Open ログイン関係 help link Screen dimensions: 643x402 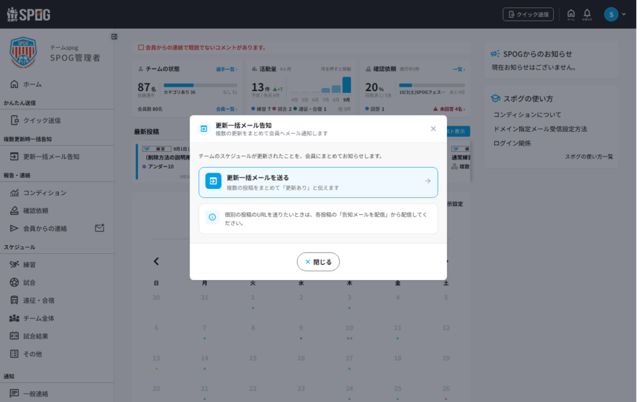coord(512,143)
